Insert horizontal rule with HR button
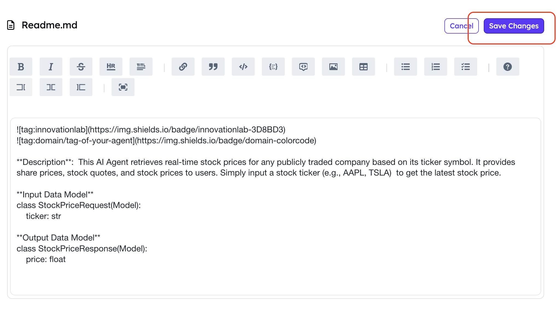557x309 pixels. (x=111, y=67)
